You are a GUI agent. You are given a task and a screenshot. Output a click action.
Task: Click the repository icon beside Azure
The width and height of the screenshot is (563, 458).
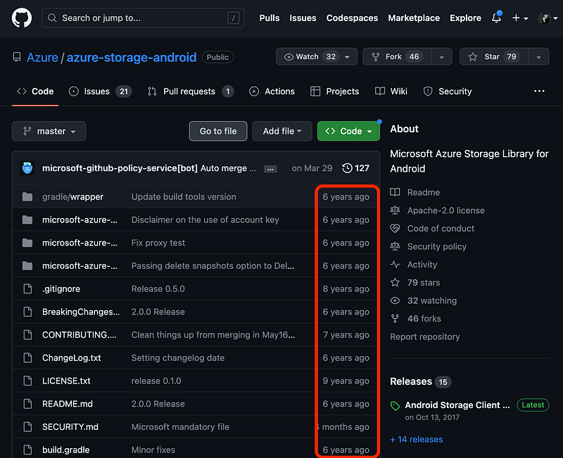tap(17, 57)
